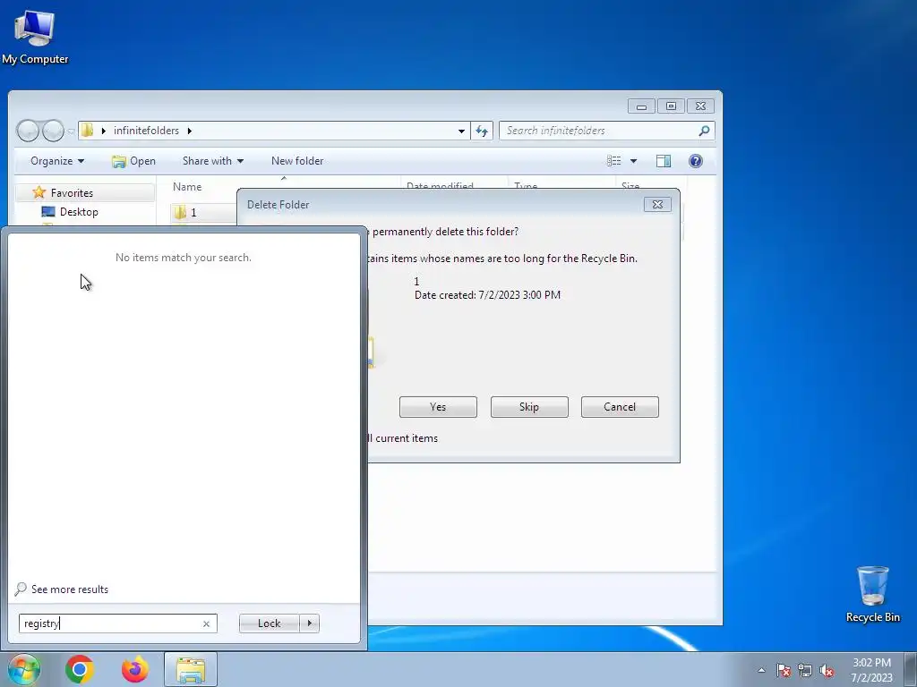Cancel the Delete Folder dialog
917x687 pixels.
click(620, 407)
